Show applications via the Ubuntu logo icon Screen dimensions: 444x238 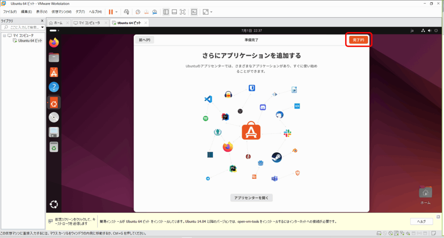[54, 204]
